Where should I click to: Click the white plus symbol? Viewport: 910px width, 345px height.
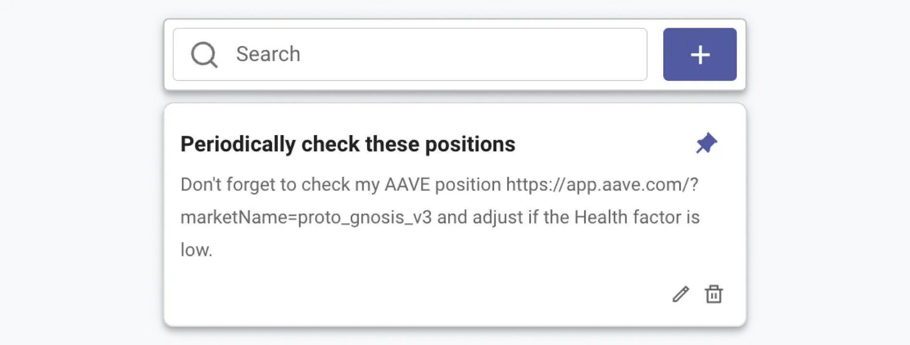(700, 55)
